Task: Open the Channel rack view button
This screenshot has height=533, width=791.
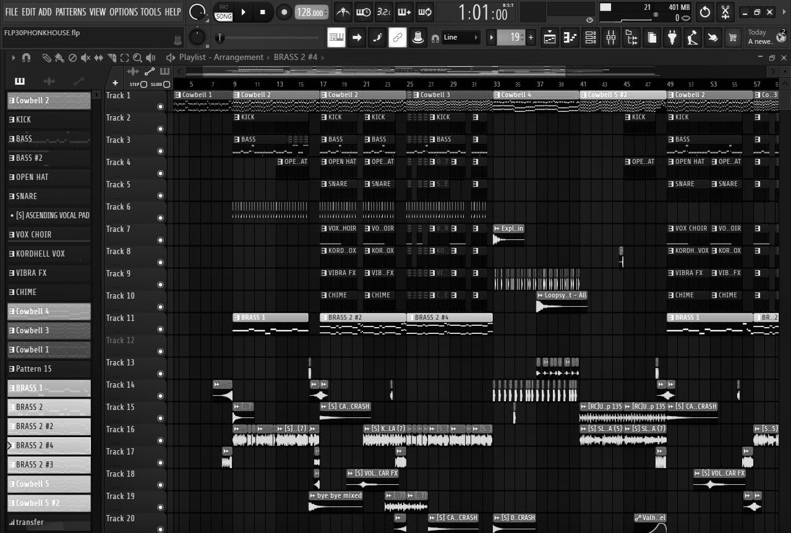Action: [x=591, y=38]
